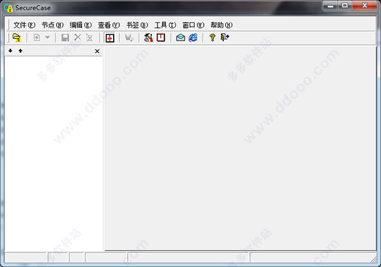The image size is (381, 267).
Task: Open the 书签(B) menu
Action: tap(137, 25)
